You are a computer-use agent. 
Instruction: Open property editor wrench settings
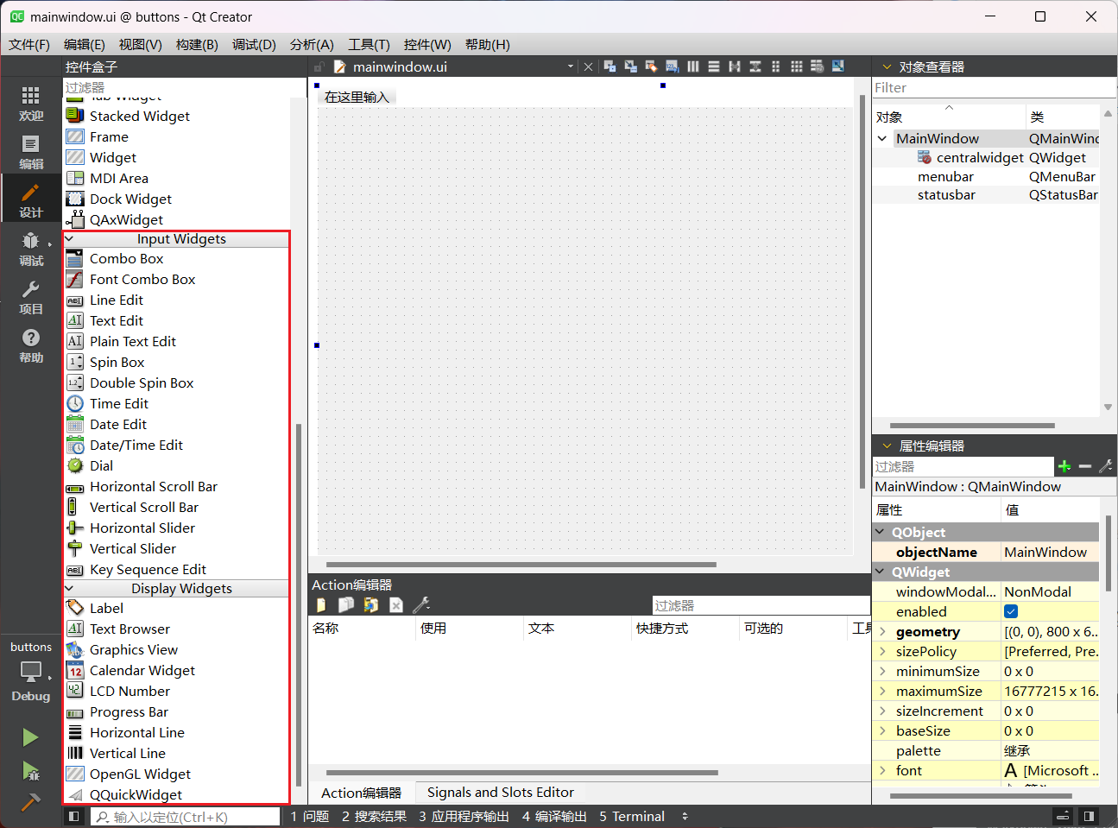1106,466
